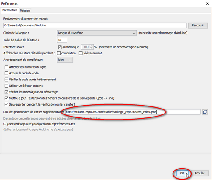This screenshot has height=180, width=212.
Task: Switch to the Réseau tab
Action: 25,11
